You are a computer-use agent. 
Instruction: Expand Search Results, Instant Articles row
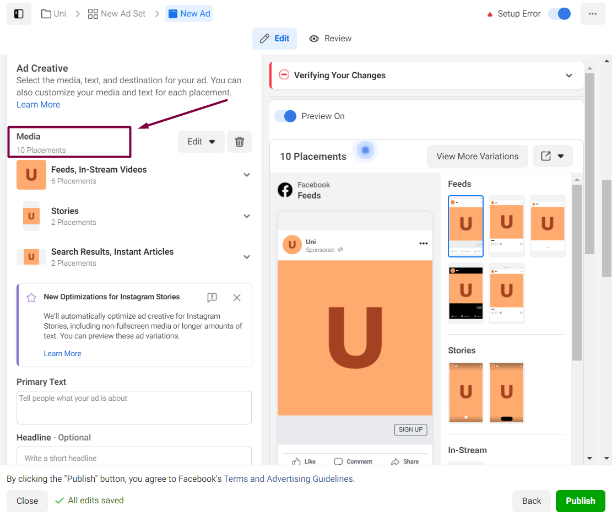click(247, 257)
